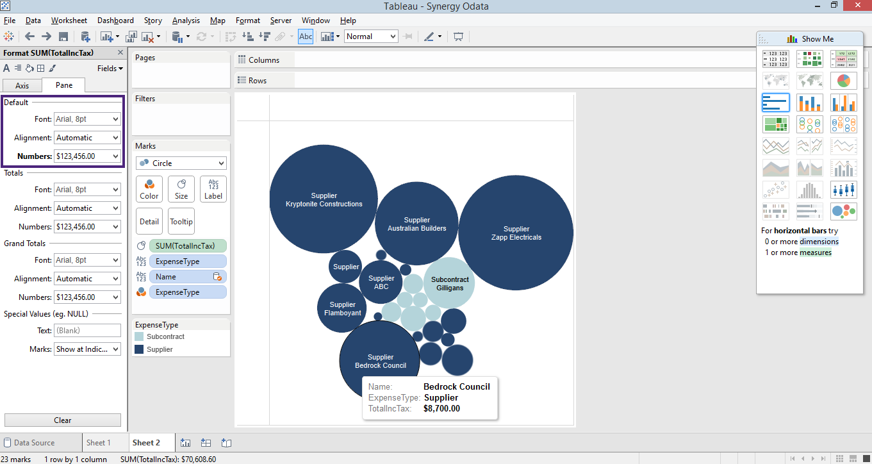Image resolution: width=872 pixels, height=464 pixels.
Task: Click the Redo forward arrow in toolbar
Action: tap(46, 37)
